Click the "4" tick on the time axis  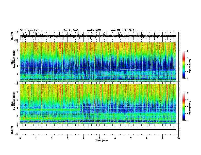click(x=83, y=138)
